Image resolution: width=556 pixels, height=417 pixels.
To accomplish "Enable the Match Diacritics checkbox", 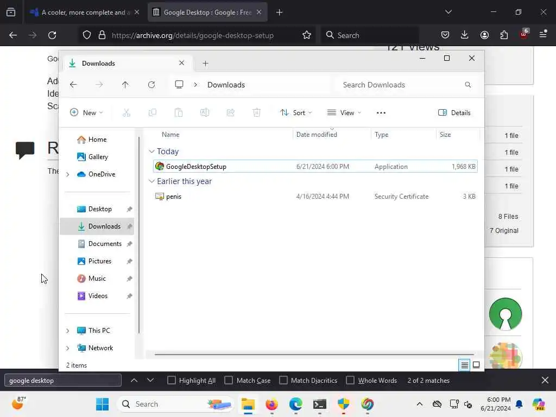I will tap(283, 380).
